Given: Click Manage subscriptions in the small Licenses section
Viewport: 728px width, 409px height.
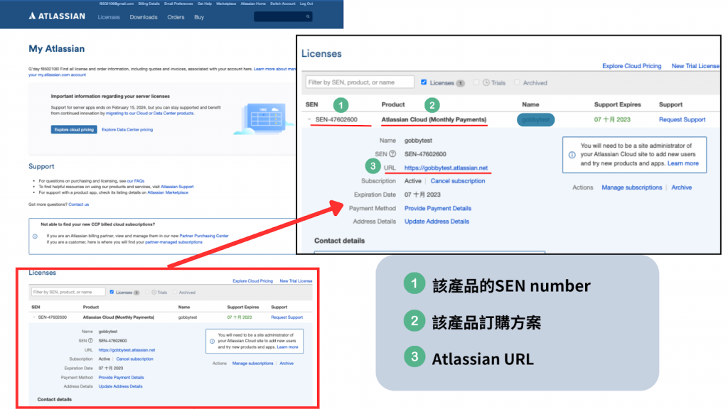Looking at the screenshot, I should [x=252, y=364].
